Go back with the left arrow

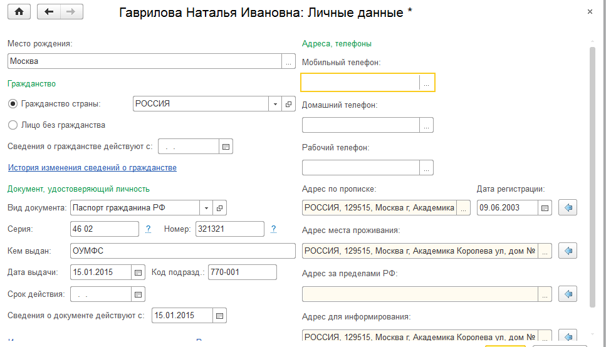(49, 11)
